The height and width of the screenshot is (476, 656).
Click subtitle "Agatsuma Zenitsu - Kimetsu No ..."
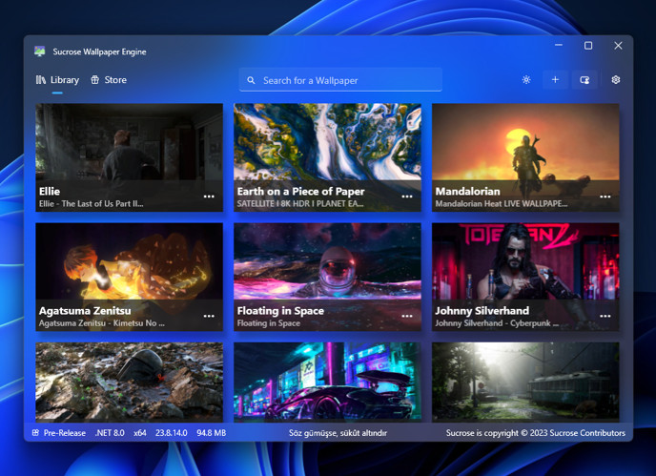(x=102, y=323)
